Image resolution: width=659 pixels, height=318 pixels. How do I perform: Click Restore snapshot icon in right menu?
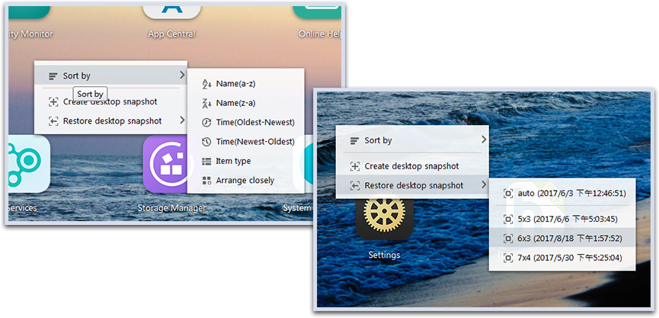[355, 185]
